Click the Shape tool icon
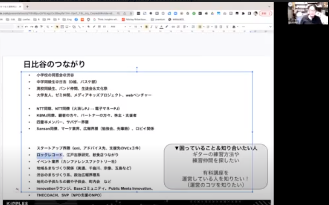The image size is (329, 205). tap(74, 27)
